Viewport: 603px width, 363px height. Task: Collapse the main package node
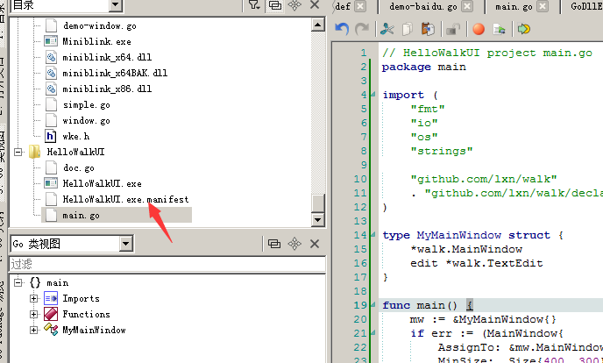pos(18,282)
